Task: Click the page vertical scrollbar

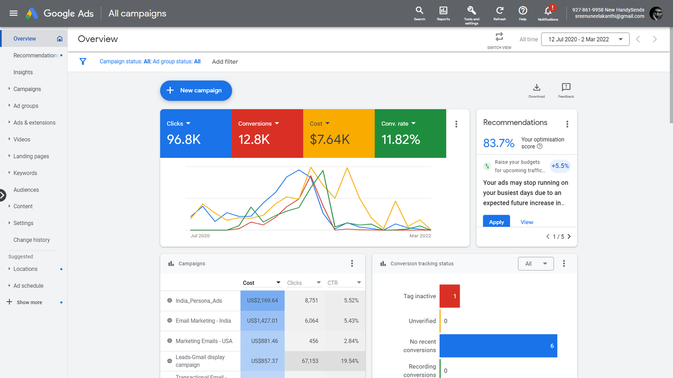Action: click(671, 76)
